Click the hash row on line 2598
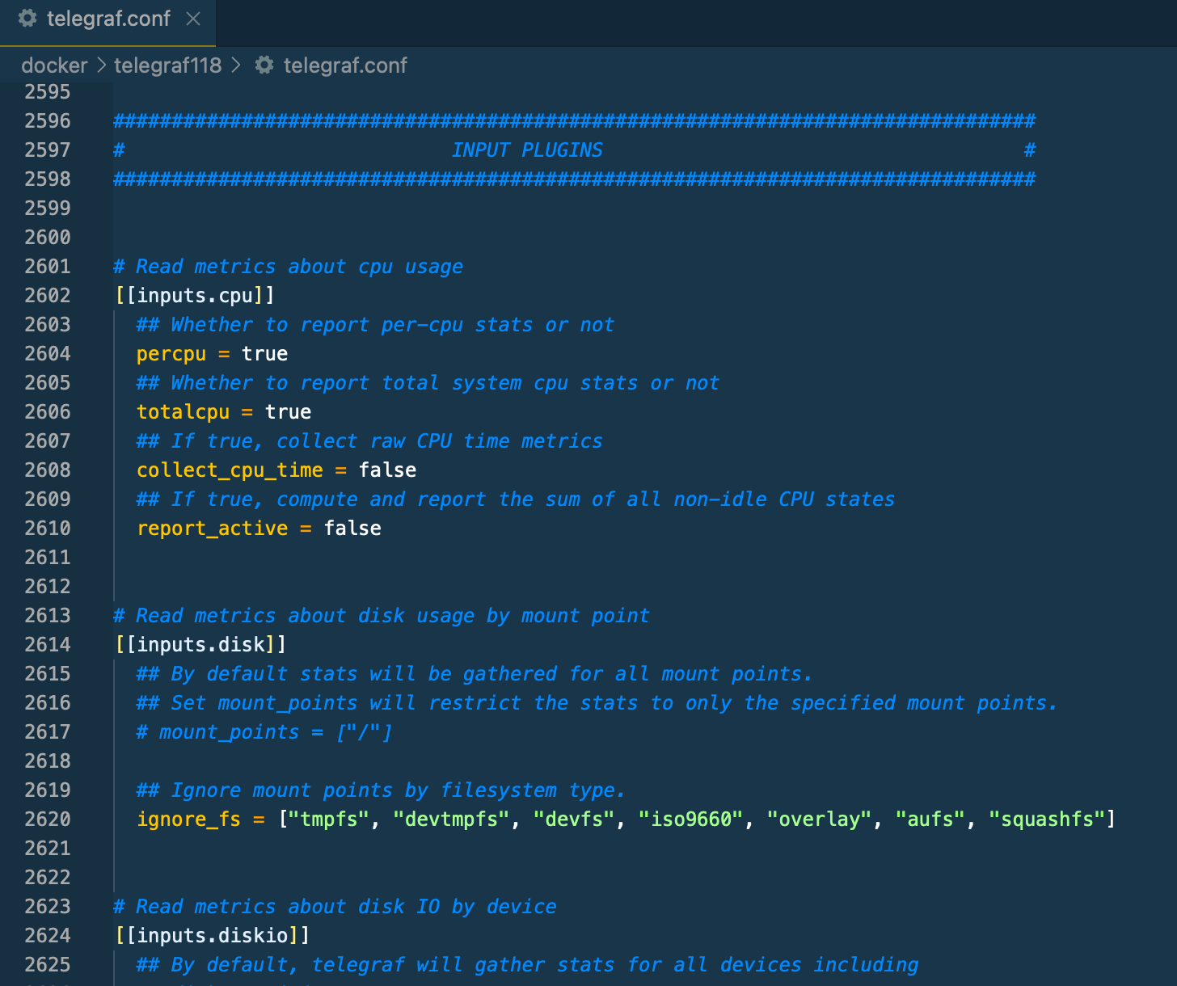Viewport: 1177px width, 986px height. pyautogui.click(x=575, y=179)
